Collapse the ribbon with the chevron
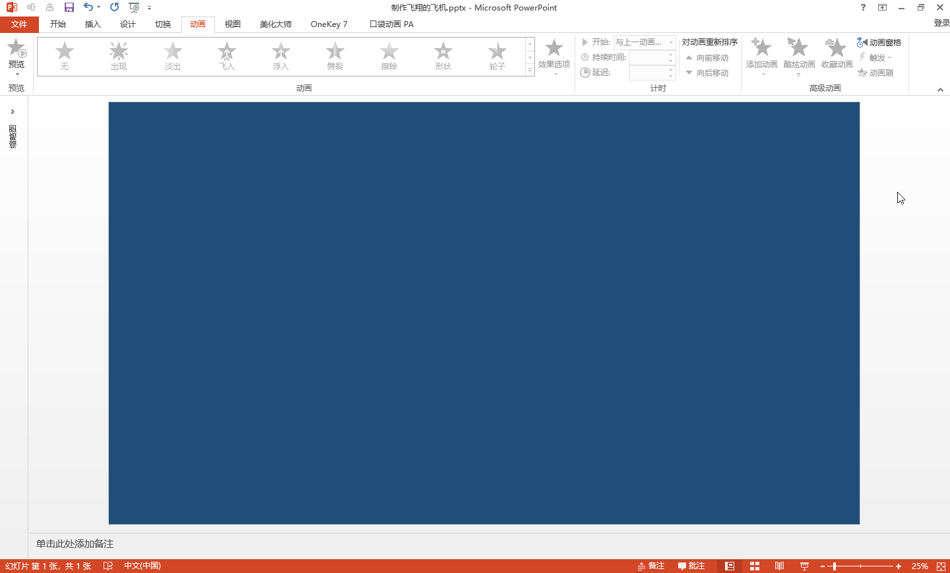Image resolution: width=950 pixels, height=573 pixels. 940,90
